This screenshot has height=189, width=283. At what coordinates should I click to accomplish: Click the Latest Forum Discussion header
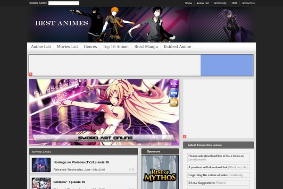tap(218, 145)
